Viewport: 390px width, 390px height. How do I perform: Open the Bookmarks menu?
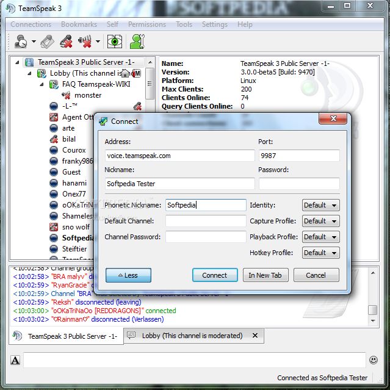(79, 24)
